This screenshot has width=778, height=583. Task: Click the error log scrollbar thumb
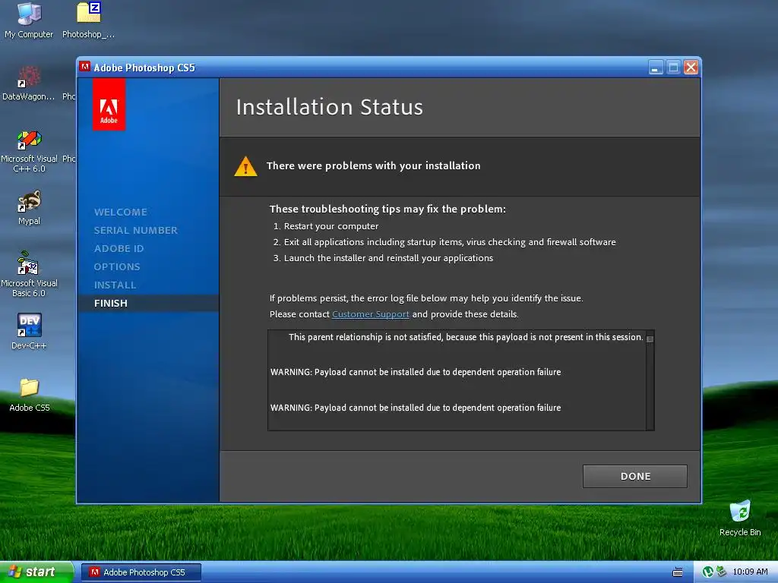tap(650, 339)
